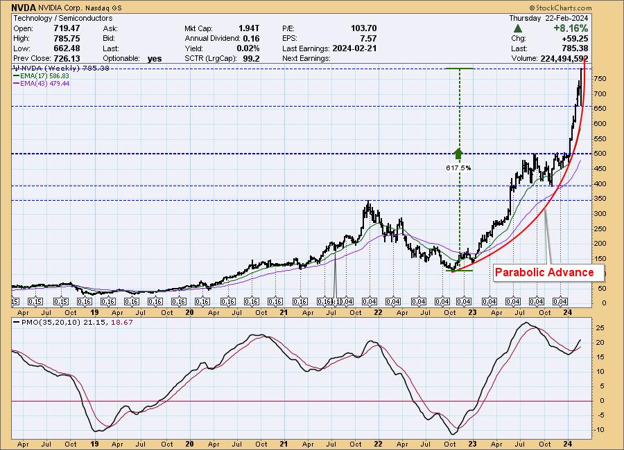Select the Volume value 224,494,592
This screenshot has width=624, height=450.
click(564, 58)
